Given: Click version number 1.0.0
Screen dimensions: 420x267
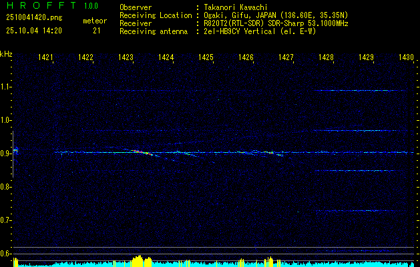Looking at the screenshot, I should coord(91,5).
